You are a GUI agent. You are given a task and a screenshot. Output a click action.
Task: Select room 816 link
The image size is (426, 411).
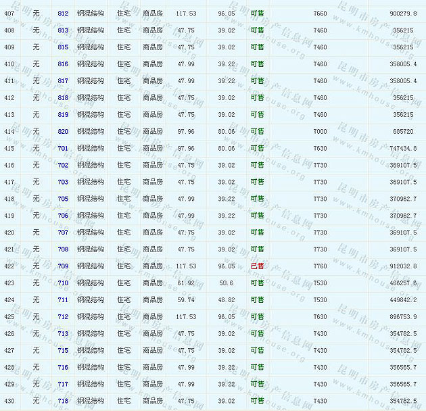[x=63, y=64]
